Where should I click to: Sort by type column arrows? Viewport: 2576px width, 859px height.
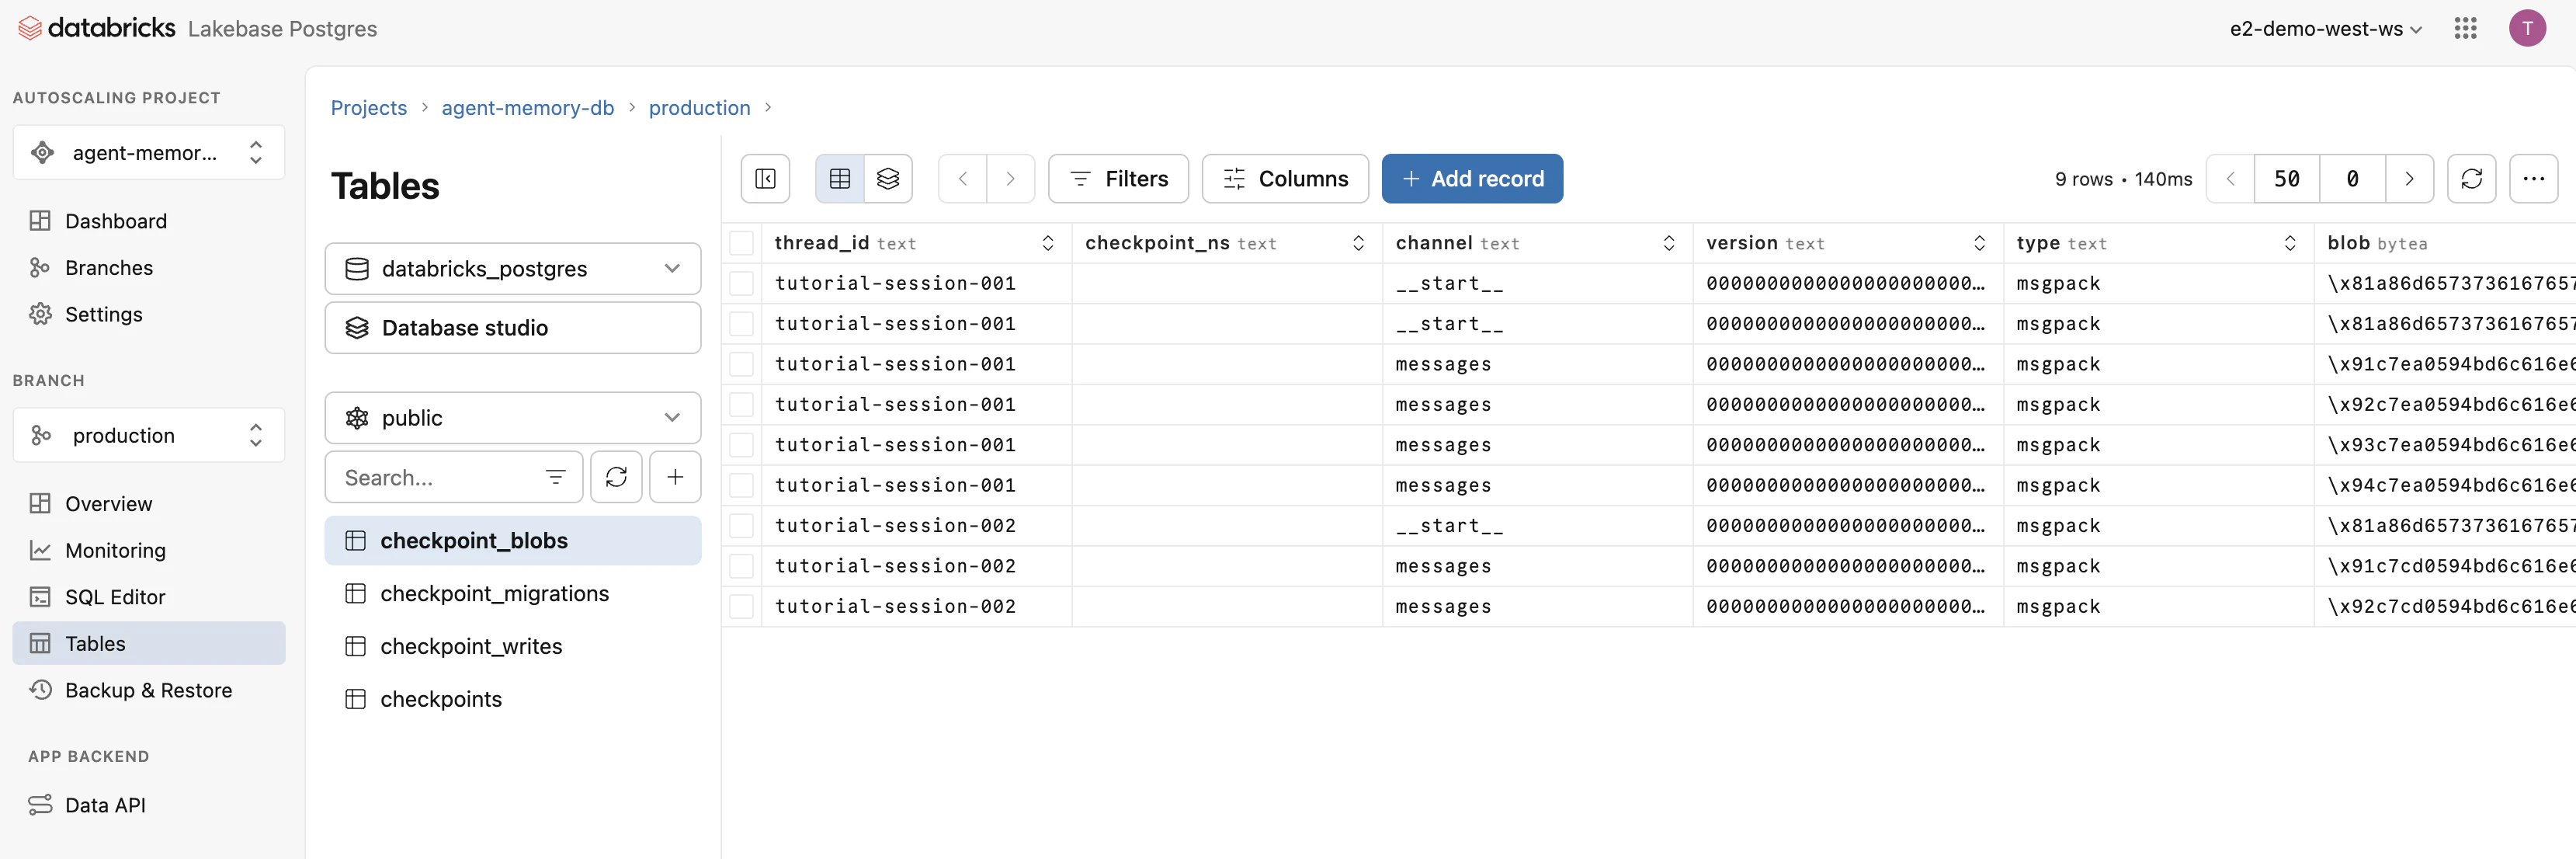[x=2289, y=243]
